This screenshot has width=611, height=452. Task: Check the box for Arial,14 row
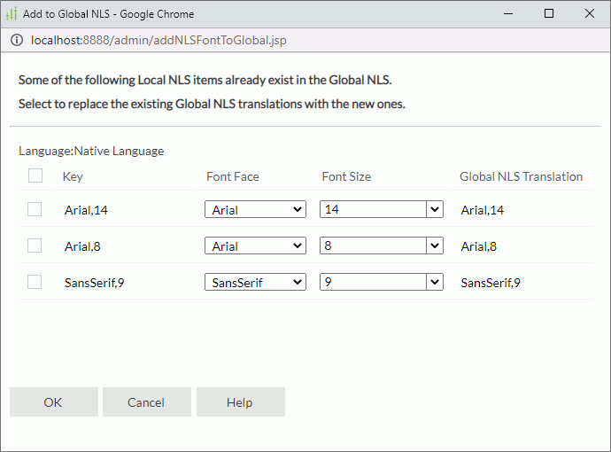tap(35, 209)
